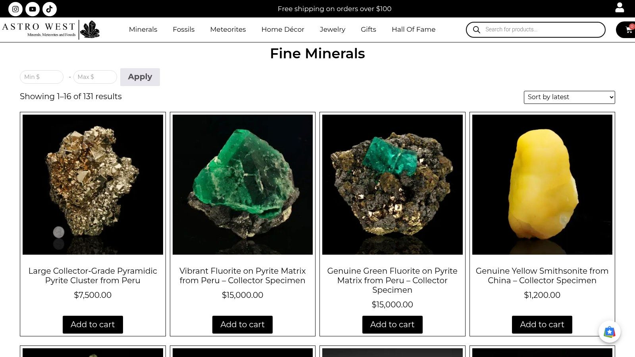This screenshot has width=635, height=357.
Task: Click Showing 1–16 of 131 results text
Action: pyautogui.click(x=71, y=96)
